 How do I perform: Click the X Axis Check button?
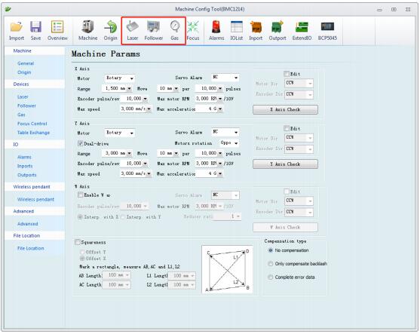click(285, 109)
